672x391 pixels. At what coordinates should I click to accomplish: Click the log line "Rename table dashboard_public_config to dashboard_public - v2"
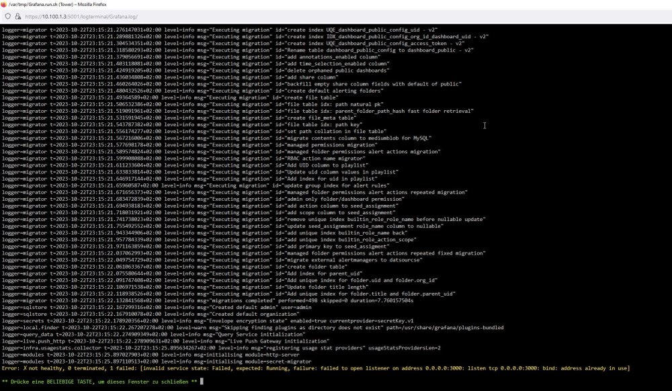[x=237, y=50]
